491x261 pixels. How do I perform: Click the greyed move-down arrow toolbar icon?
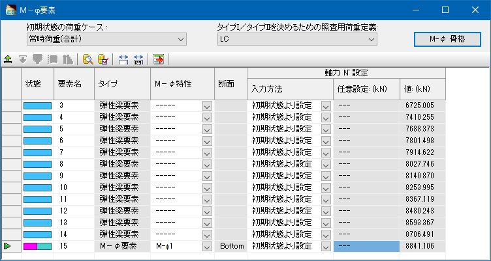[23, 59]
